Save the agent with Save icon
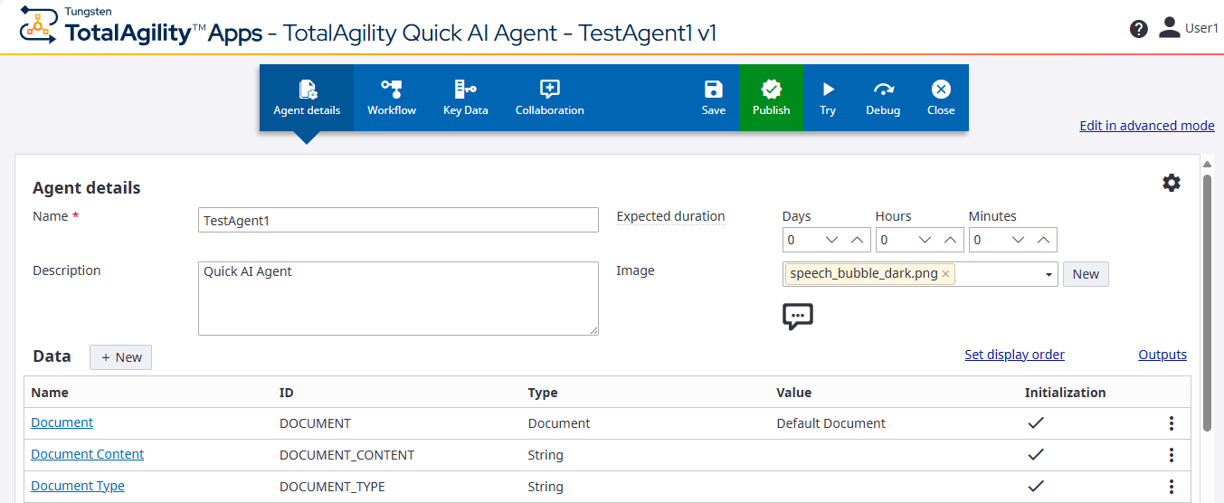 point(713,98)
